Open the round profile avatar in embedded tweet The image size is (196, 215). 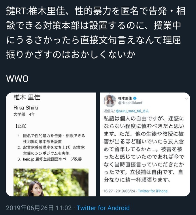[x=110, y=101]
